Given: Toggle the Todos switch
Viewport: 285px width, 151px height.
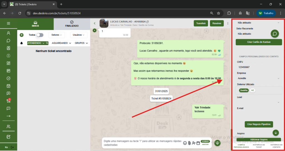Looking at the screenshot, I should 40,35.
